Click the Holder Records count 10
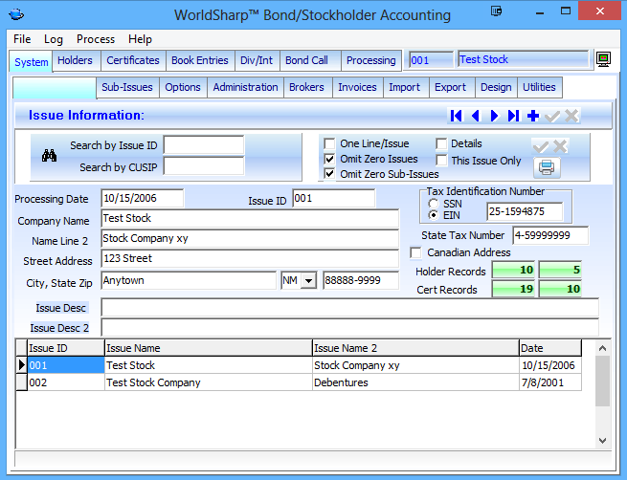This screenshot has height=480, width=627. click(x=513, y=272)
